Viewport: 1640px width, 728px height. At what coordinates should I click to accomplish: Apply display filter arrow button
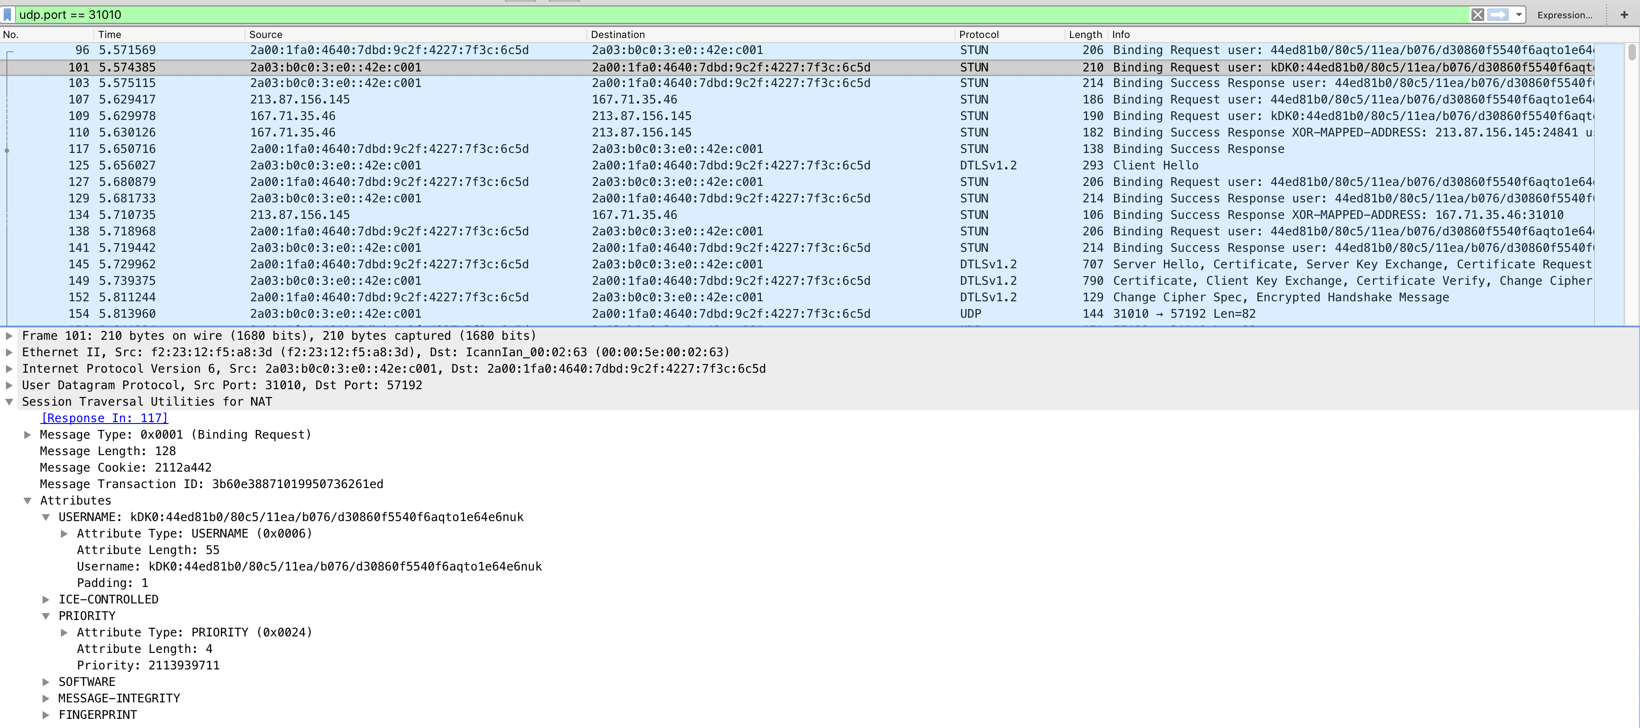click(1498, 15)
